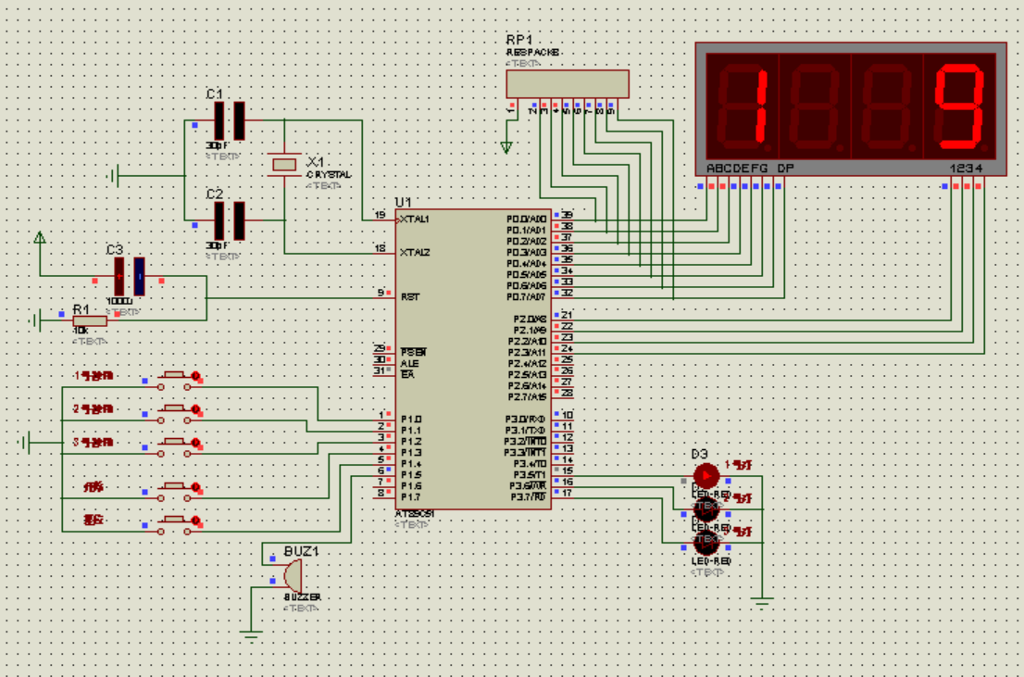The image size is (1024, 677).
Task: Click the push button labeled 1号
Action: (174, 381)
